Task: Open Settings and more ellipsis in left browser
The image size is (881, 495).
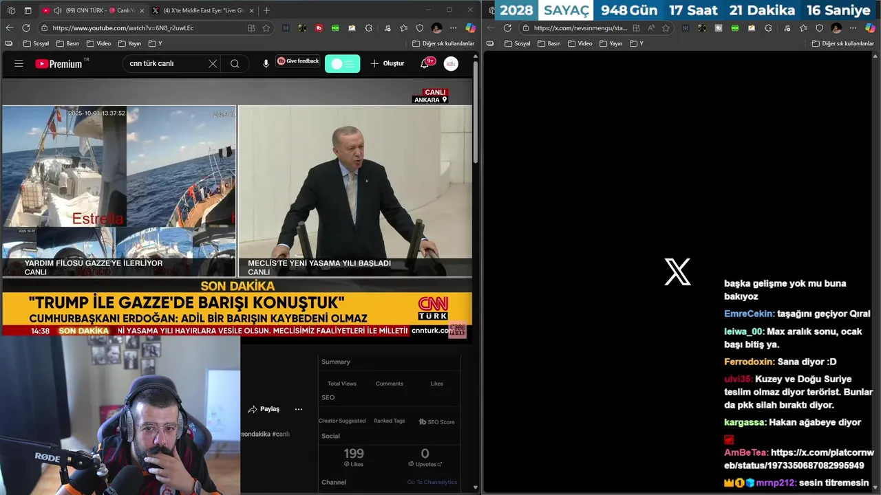Action: 453,28
